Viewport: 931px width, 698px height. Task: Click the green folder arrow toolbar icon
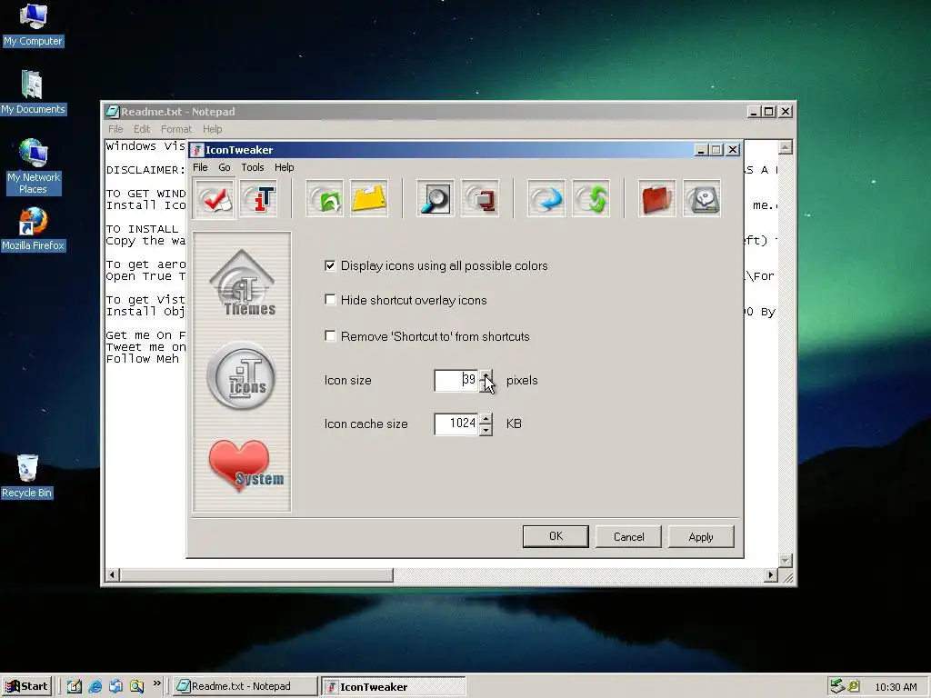[325, 199]
